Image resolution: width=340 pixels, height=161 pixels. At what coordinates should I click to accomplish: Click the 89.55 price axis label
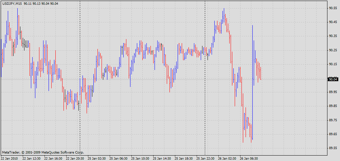333,148
